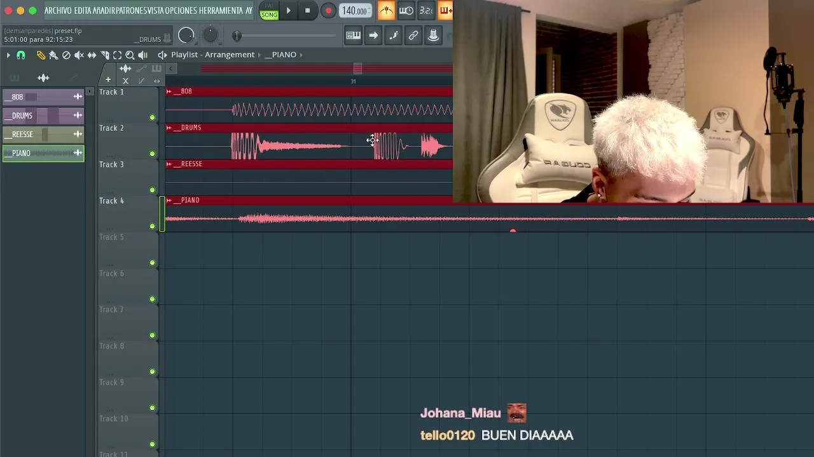Select the Slice tool in playlist toolbar
This screenshot has height=457, width=814.
[x=105, y=55]
